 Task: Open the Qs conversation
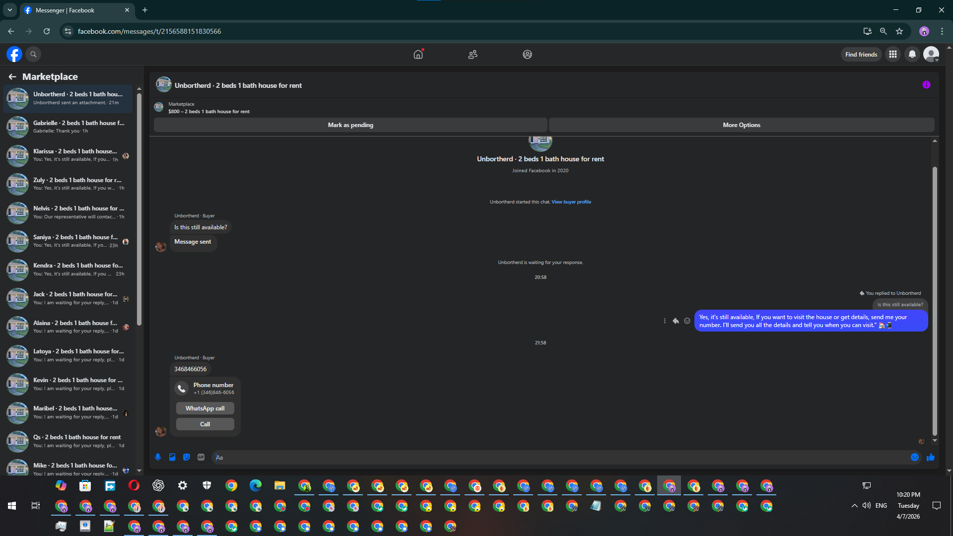click(x=68, y=441)
